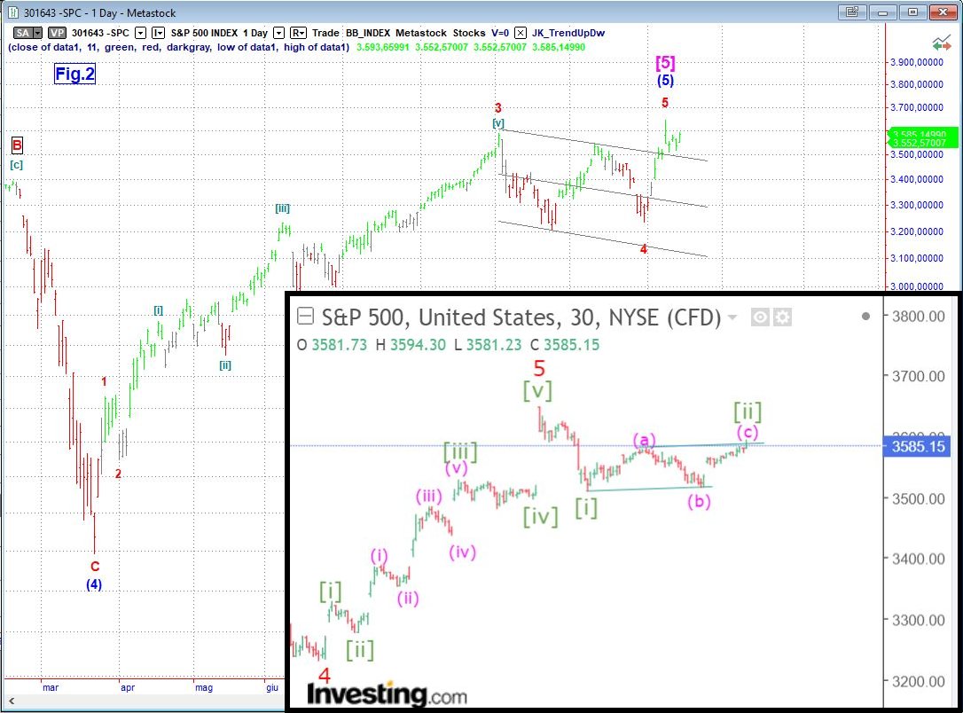Viewport: 963px width, 713px height.
Task: Click the red boxed B wave label
Action: [x=17, y=145]
